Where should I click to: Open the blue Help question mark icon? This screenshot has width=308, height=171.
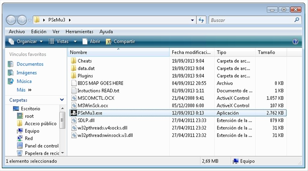coord(295,41)
